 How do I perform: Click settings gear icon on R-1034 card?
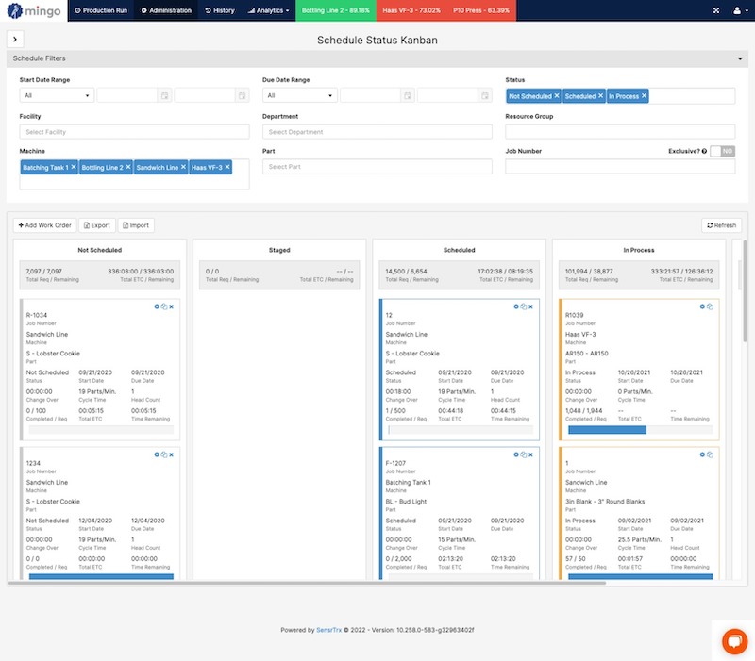(x=157, y=306)
